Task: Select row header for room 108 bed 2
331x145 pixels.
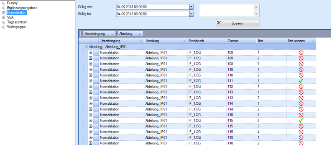Action: coord(96,58)
